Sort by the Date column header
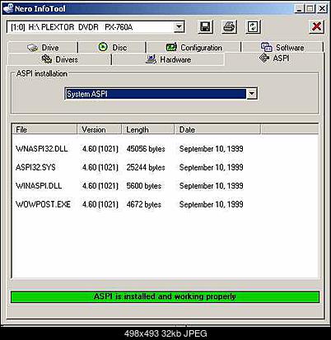This screenshot has width=331, height=340. tap(217, 129)
